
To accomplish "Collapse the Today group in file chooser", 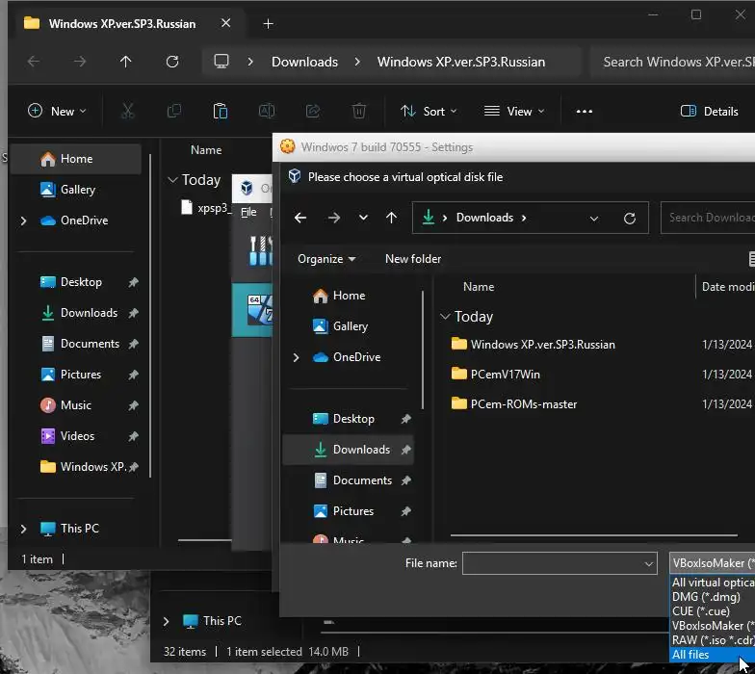I will tap(445, 316).
